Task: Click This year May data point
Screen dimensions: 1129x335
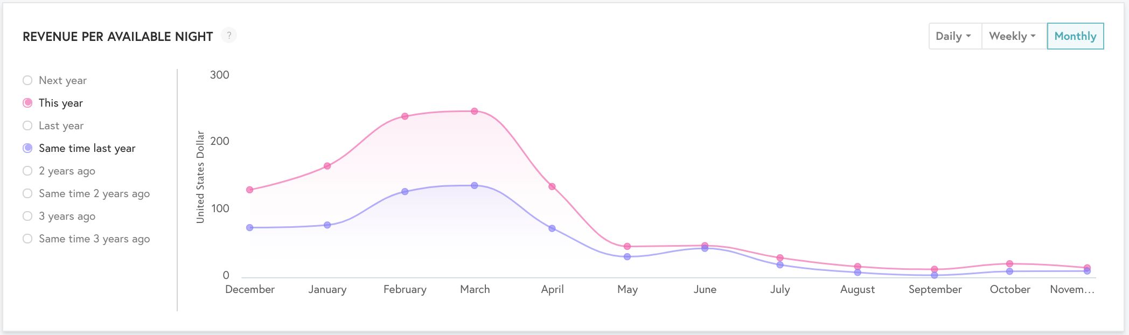Action: [627, 247]
